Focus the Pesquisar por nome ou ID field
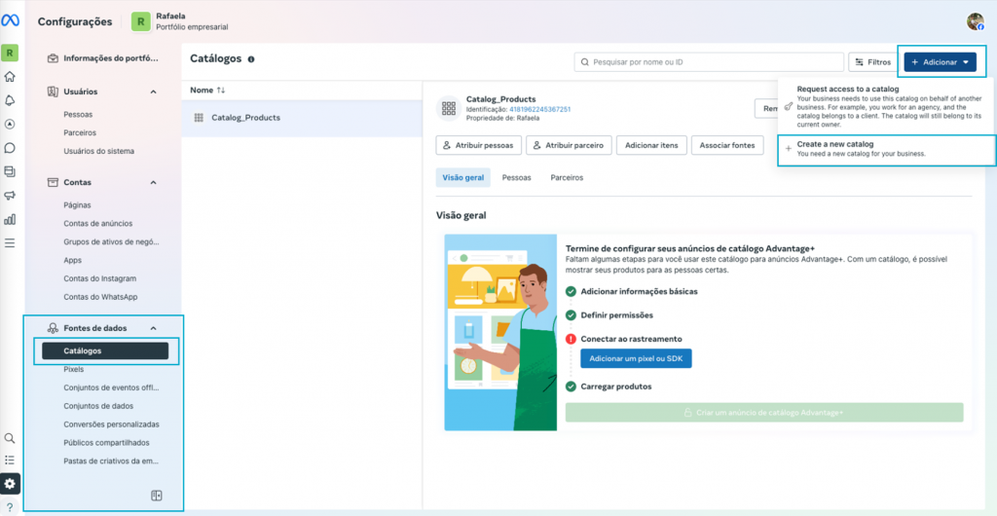 click(x=709, y=62)
